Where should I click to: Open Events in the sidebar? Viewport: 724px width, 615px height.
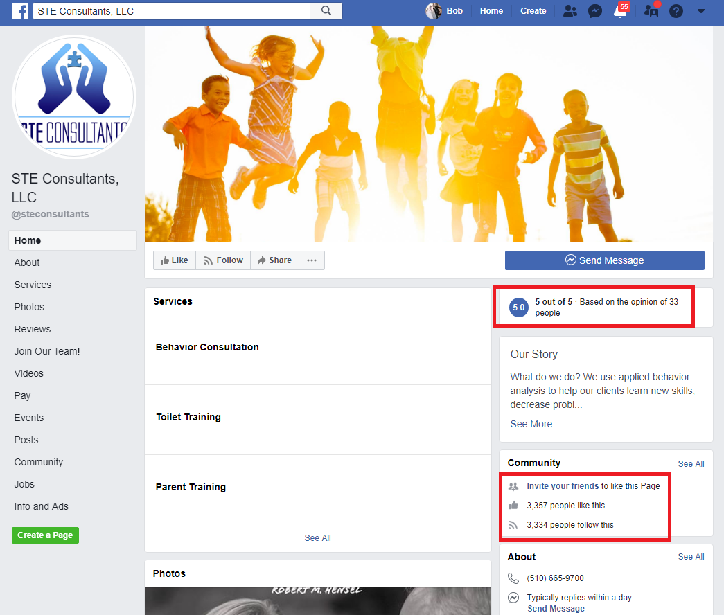(28, 418)
